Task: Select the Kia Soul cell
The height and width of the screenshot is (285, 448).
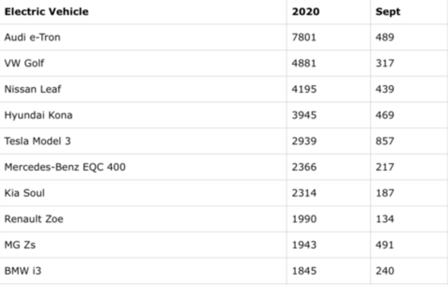Action: (x=24, y=193)
